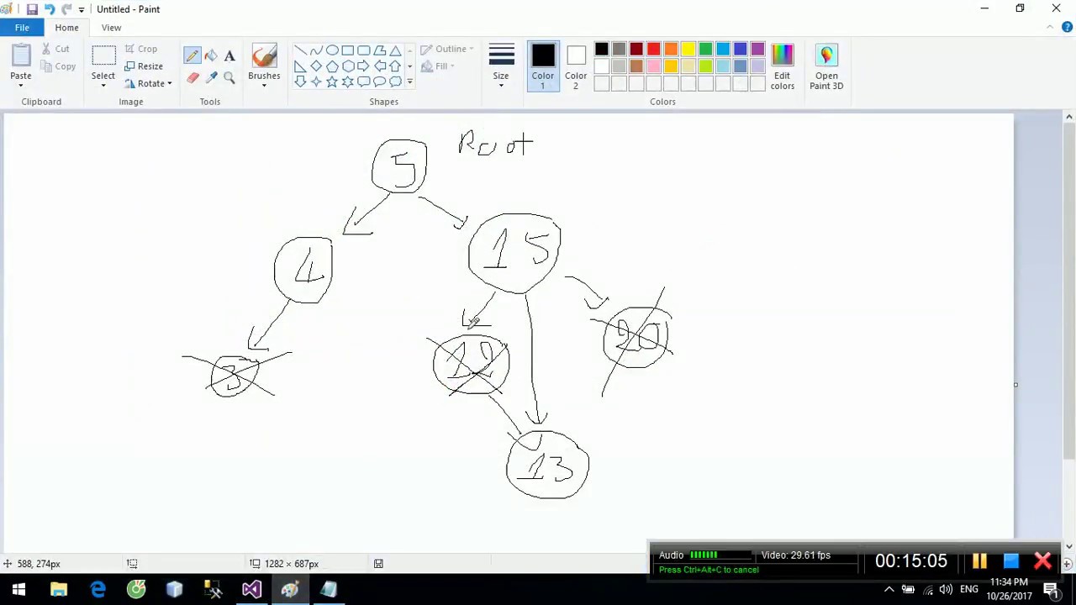Click the Save icon in quick access toolbar

(x=32, y=9)
